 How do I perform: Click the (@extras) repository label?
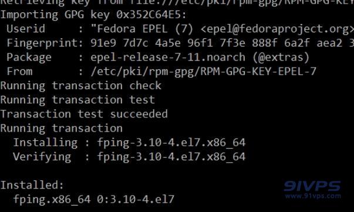coord(281,58)
